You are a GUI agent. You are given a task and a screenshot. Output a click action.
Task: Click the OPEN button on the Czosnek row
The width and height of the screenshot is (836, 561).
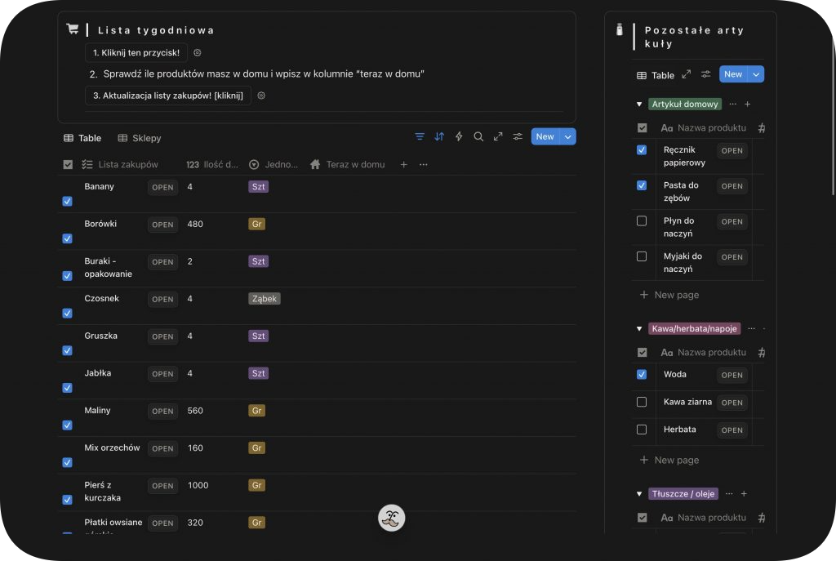click(x=162, y=300)
